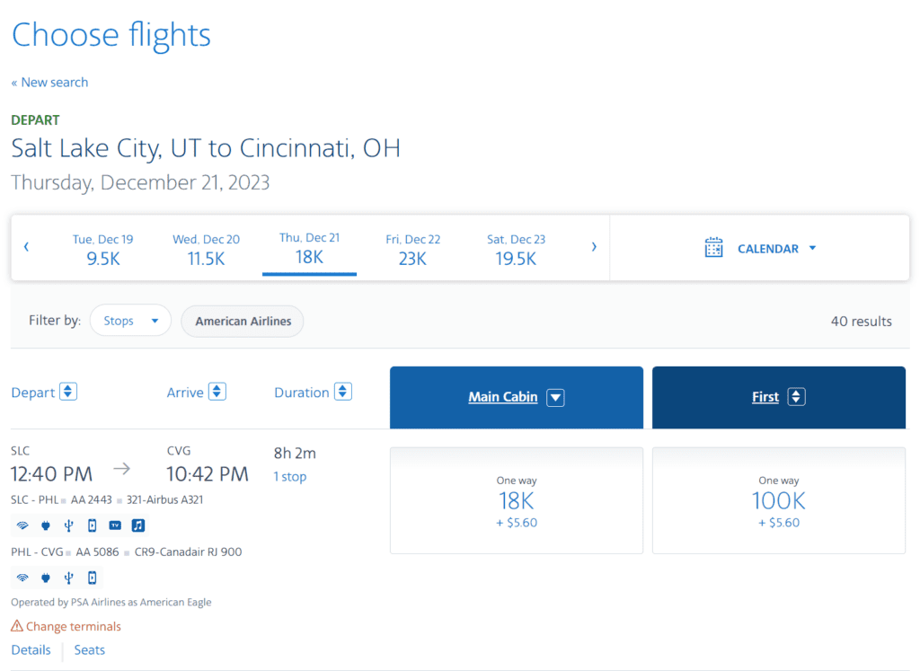Click the USB icon for the PHL-CVG flight
The image size is (920, 671).
coord(68,578)
